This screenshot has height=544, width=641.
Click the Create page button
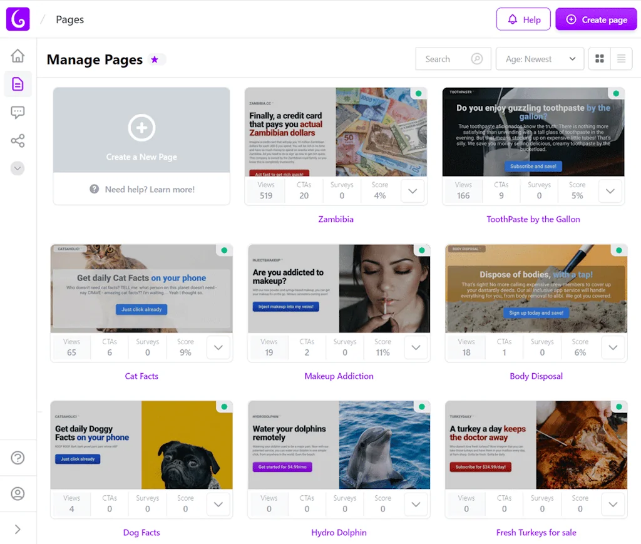596,19
